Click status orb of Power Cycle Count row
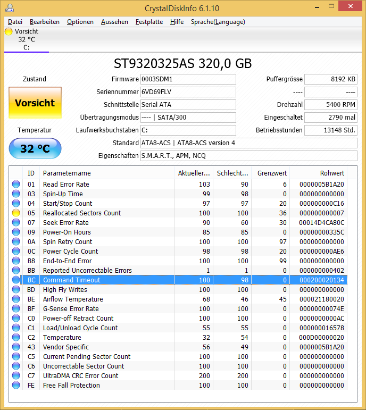Screen dimensions: 366x410 point(16,251)
